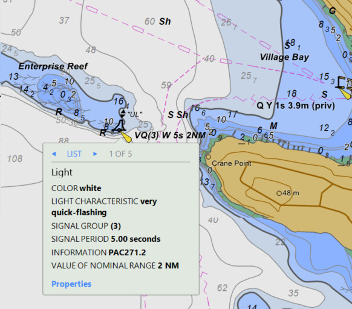Open the LIST view link

coord(74,154)
